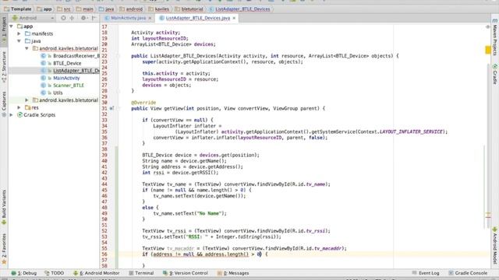The height and width of the screenshot is (280, 499).
Task: Toggle 2: Favorites tool window
Action: 4,249
